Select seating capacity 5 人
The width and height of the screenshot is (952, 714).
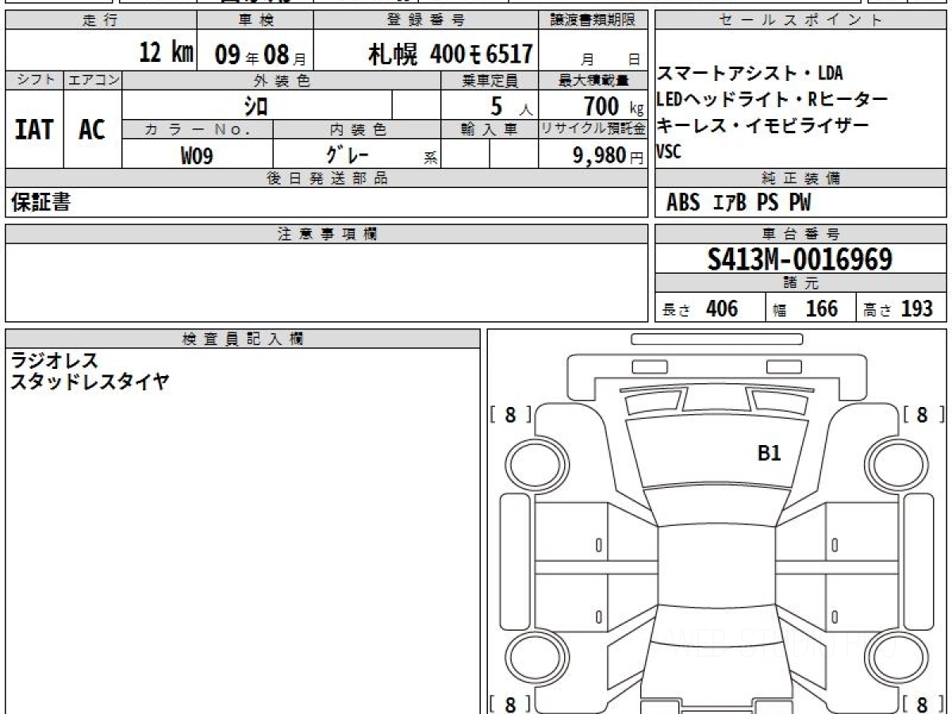(512, 106)
